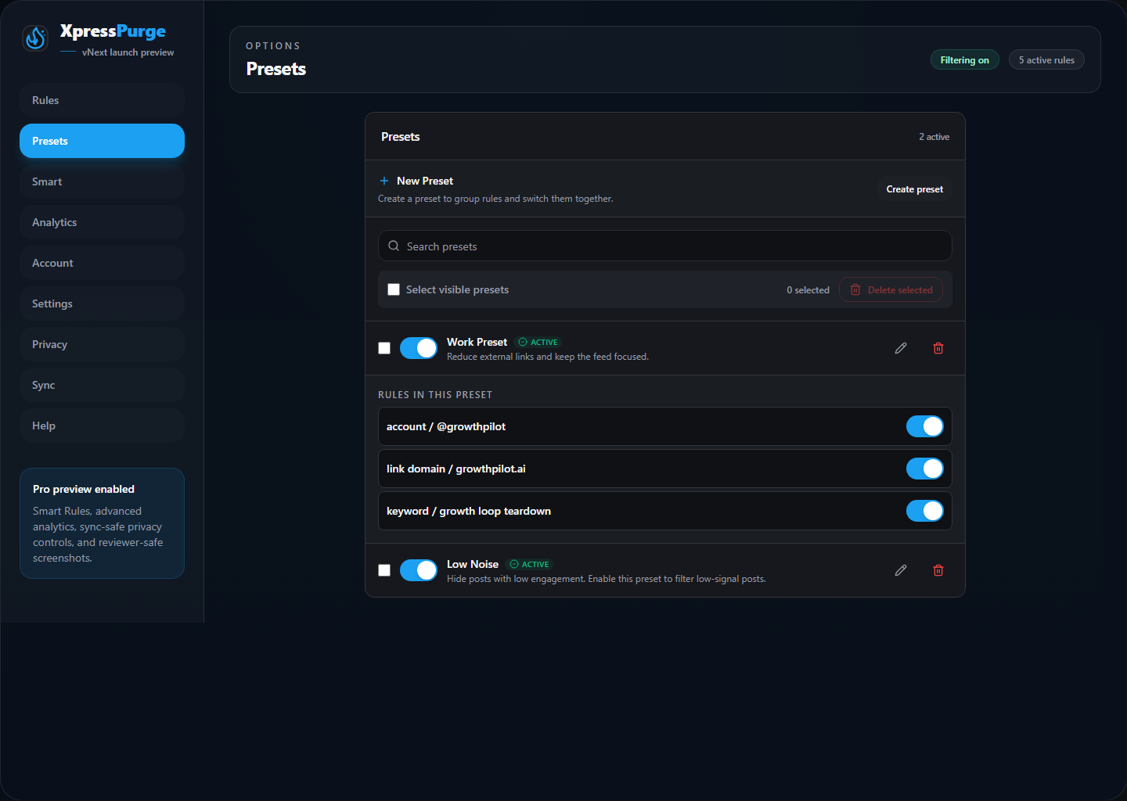Screen dimensions: 1127x801
Task: Open Help in the sidebar
Action: point(102,426)
